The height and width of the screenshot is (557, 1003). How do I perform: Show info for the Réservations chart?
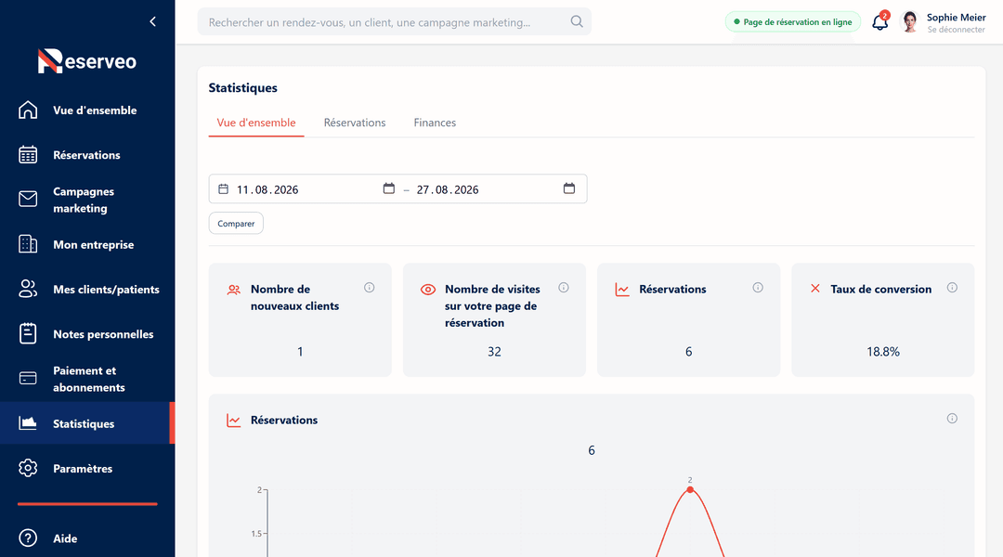(953, 419)
